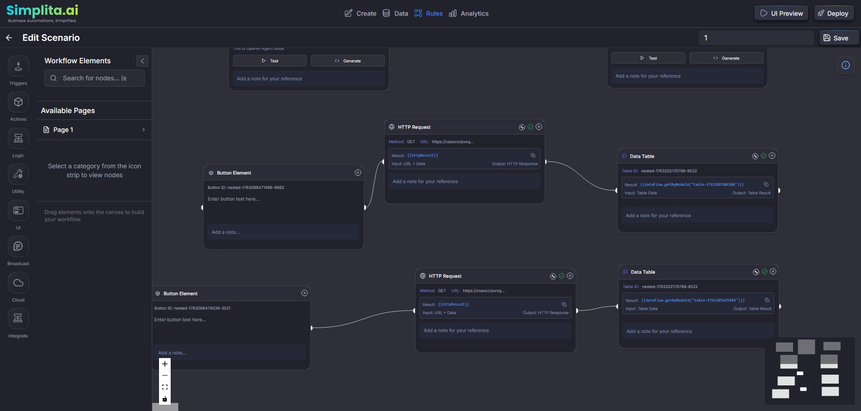Click the Deploy button
Viewport: 861px width, 411px height.
[x=834, y=13]
